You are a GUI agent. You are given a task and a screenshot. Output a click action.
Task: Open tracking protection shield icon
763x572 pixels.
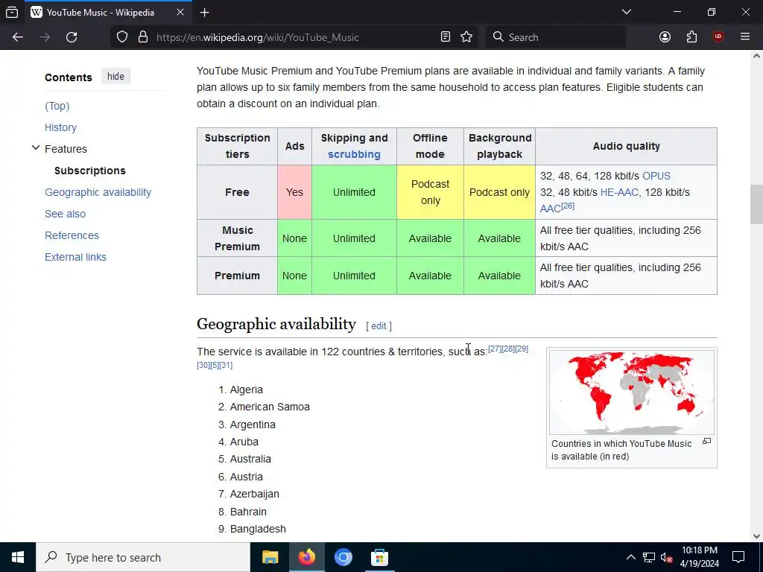click(x=122, y=37)
